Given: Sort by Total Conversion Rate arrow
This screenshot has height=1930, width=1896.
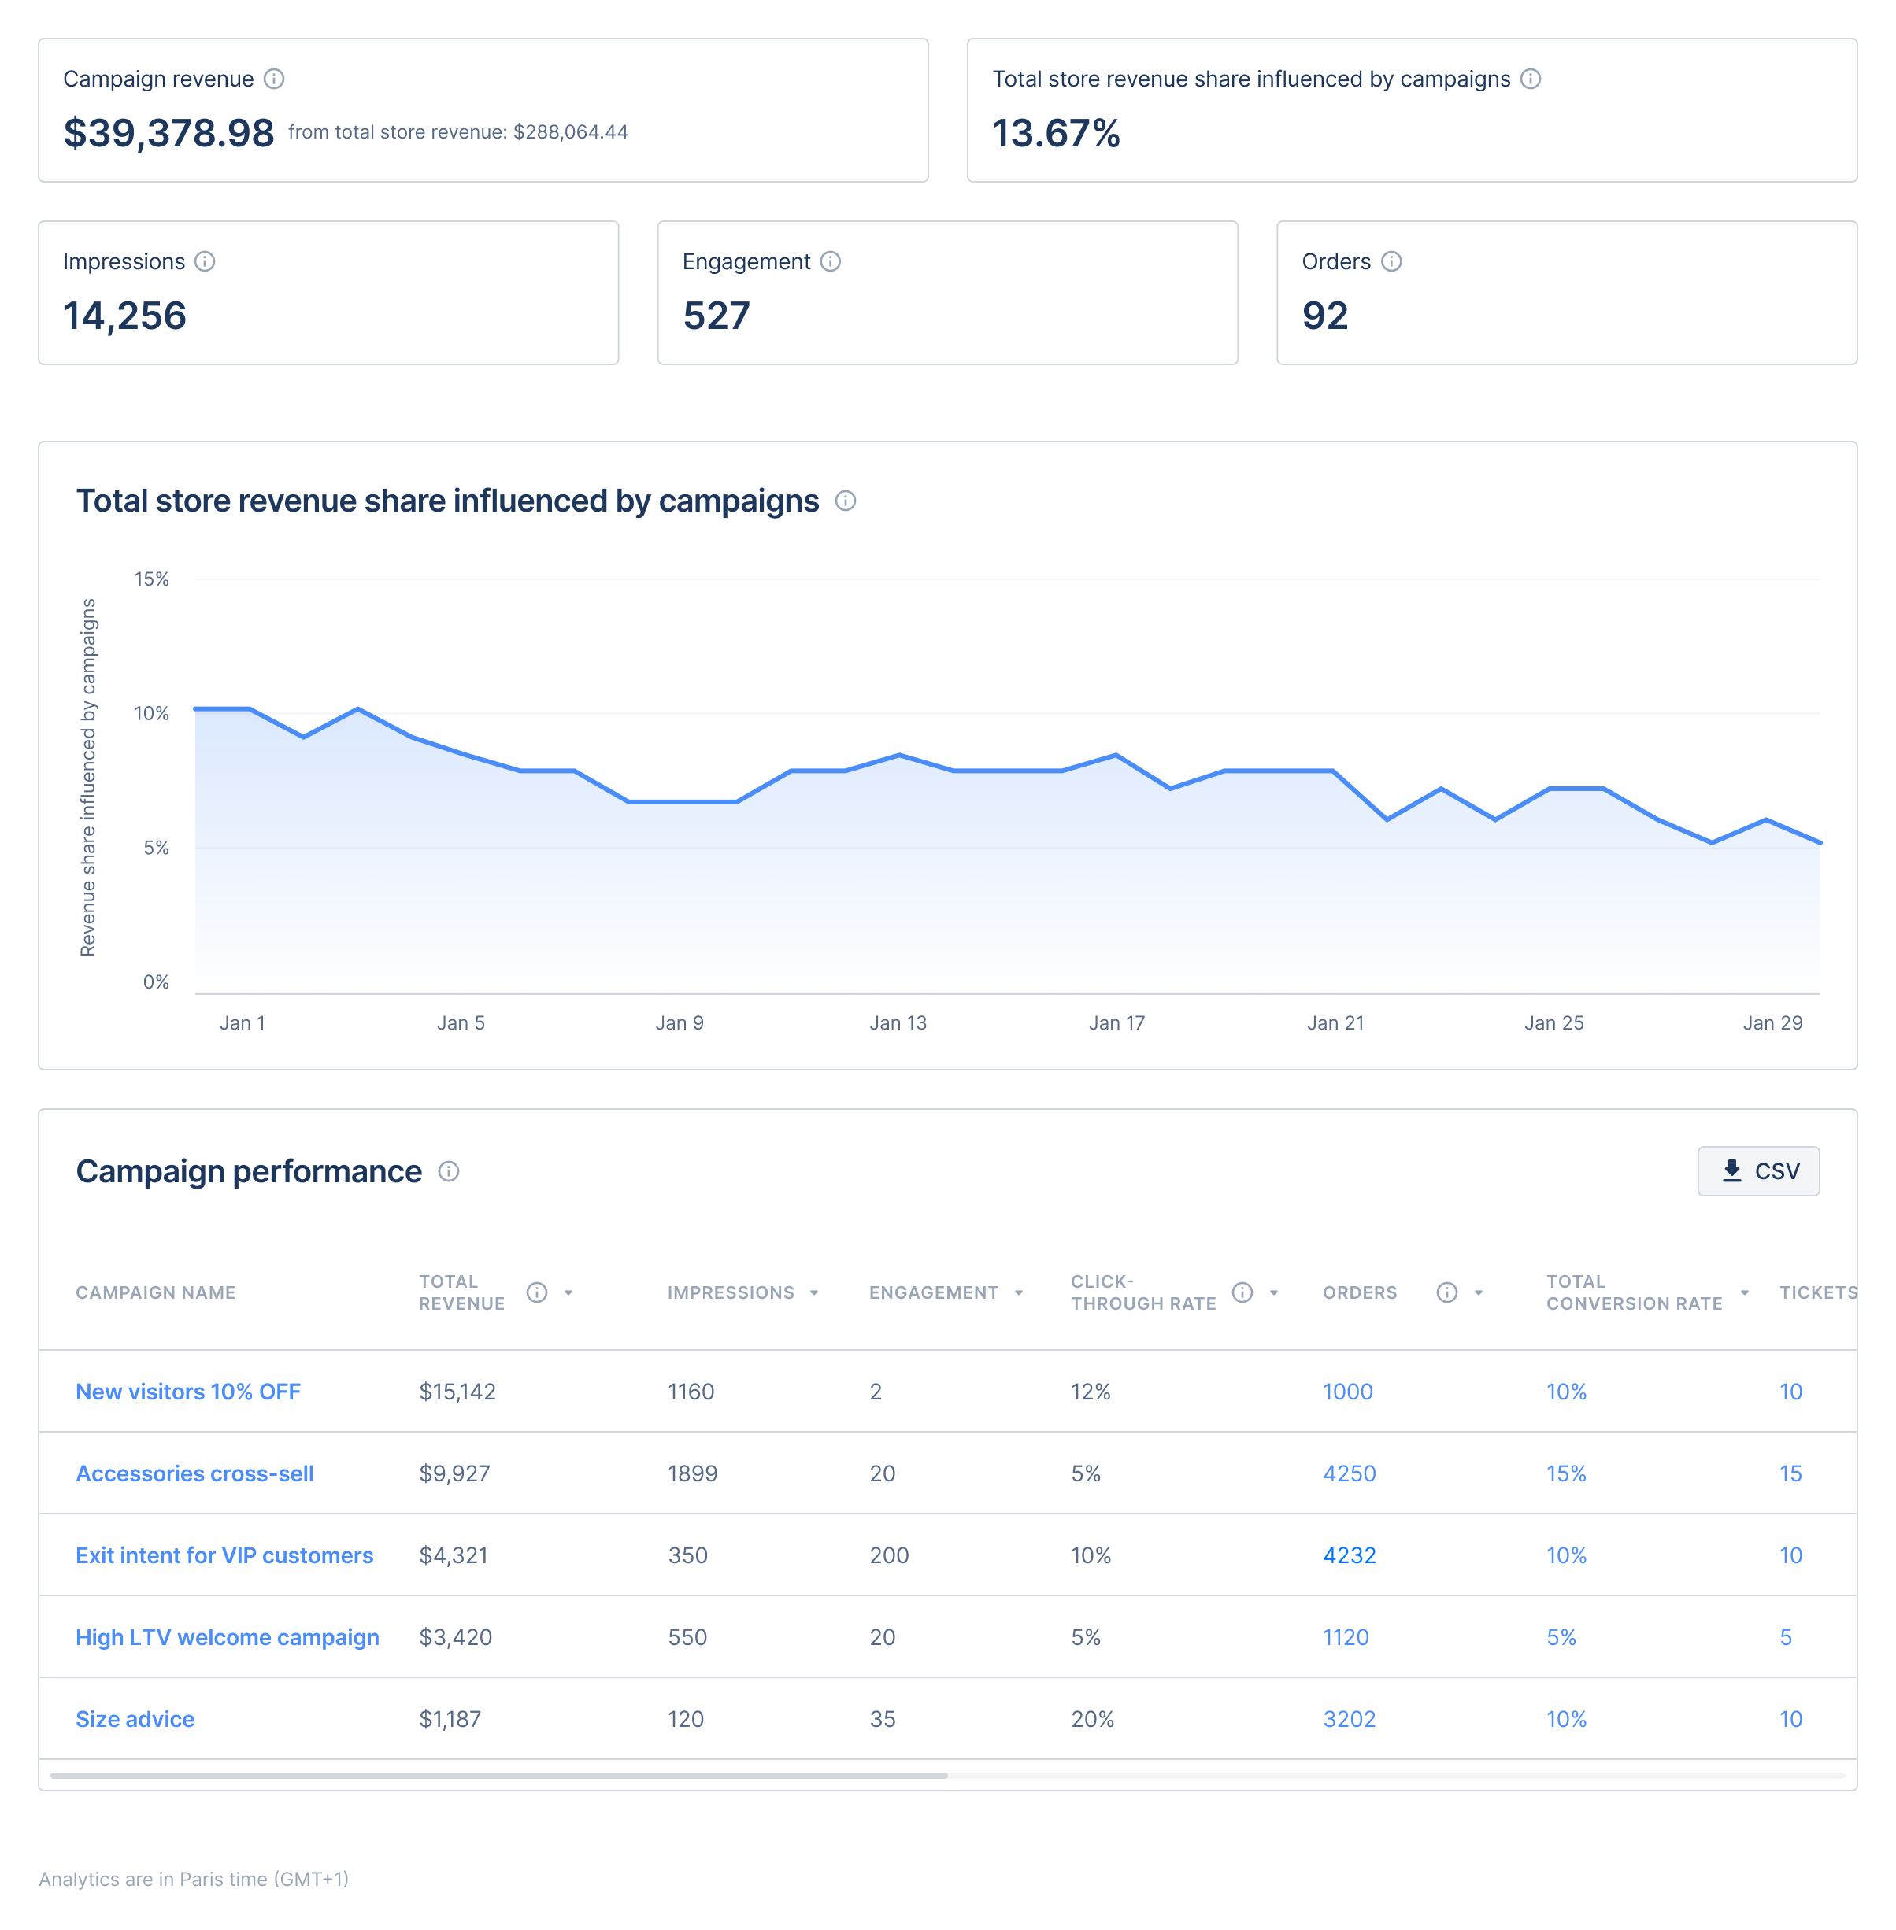Looking at the screenshot, I should pyautogui.click(x=1745, y=1293).
